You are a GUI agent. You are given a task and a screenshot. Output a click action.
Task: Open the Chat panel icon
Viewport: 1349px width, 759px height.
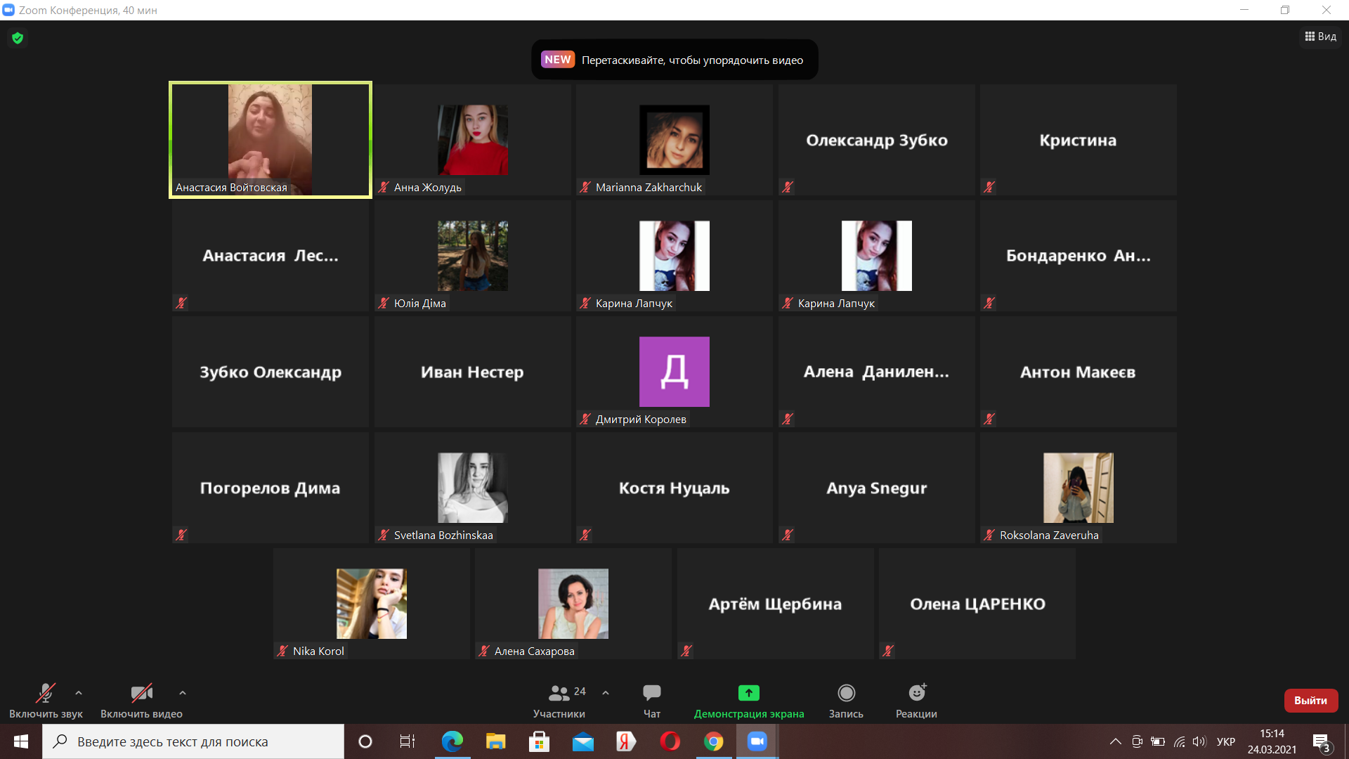tap(651, 694)
